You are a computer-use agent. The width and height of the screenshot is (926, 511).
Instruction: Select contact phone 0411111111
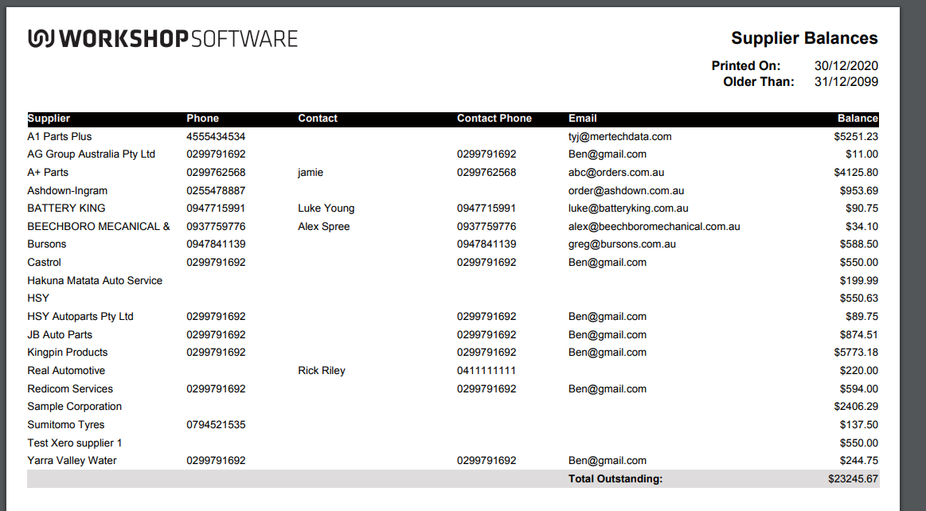point(486,371)
